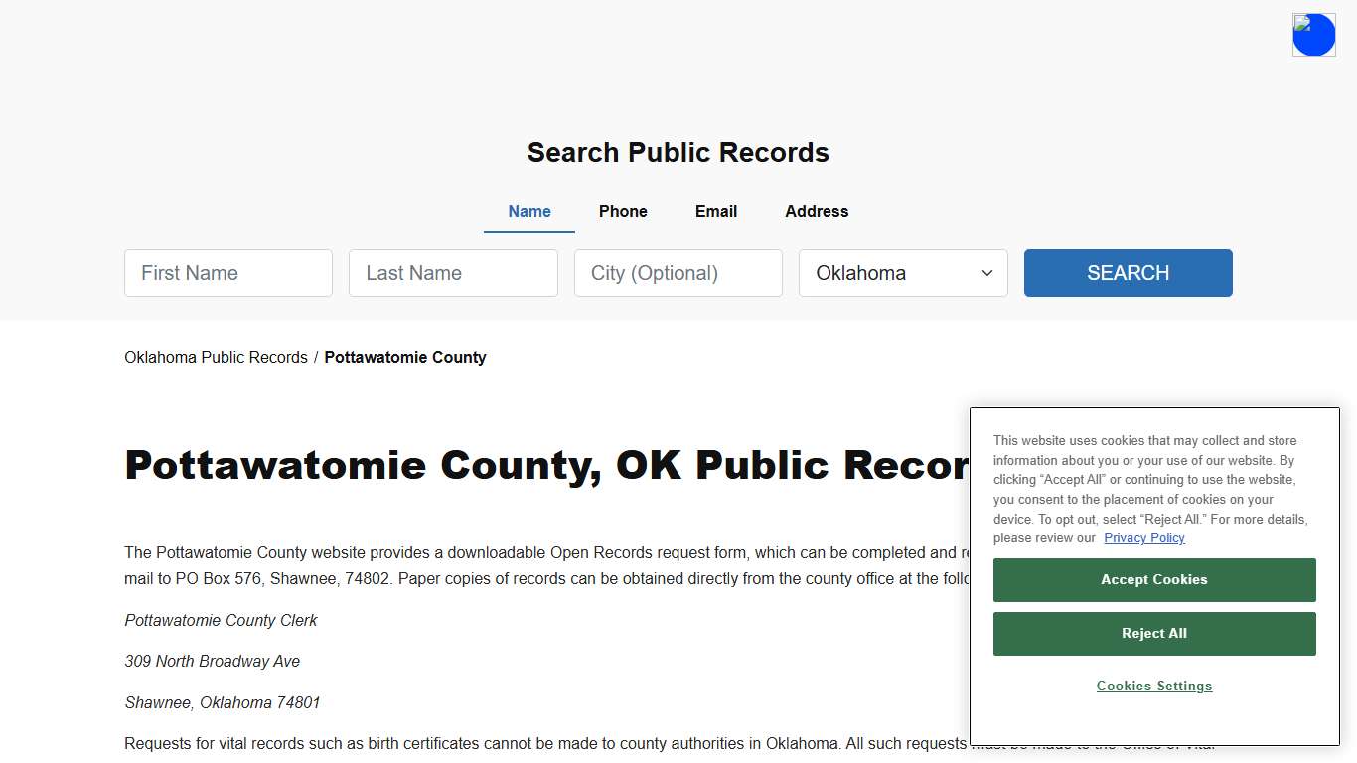
Task: Open the blue accessibility widget
Action: coord(1313,34)
